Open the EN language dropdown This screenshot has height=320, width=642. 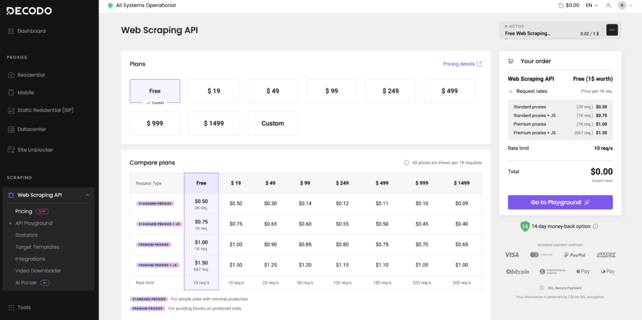[x=592, y=5]
